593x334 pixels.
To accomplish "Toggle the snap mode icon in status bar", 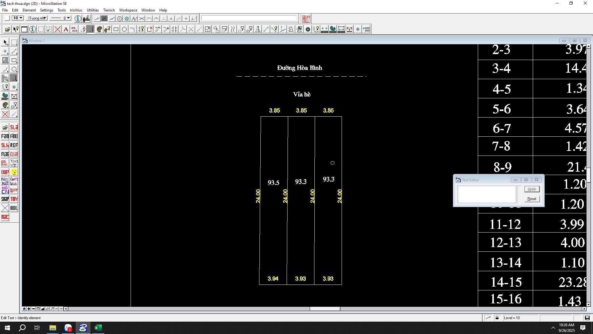I will [488, 318].
